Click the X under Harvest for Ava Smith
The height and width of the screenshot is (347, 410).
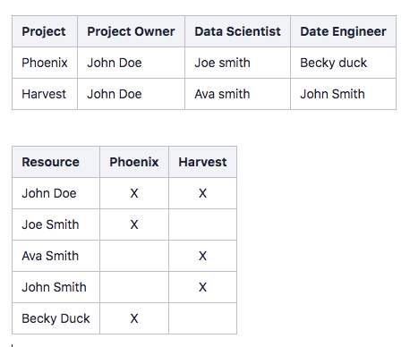point(202,256)
